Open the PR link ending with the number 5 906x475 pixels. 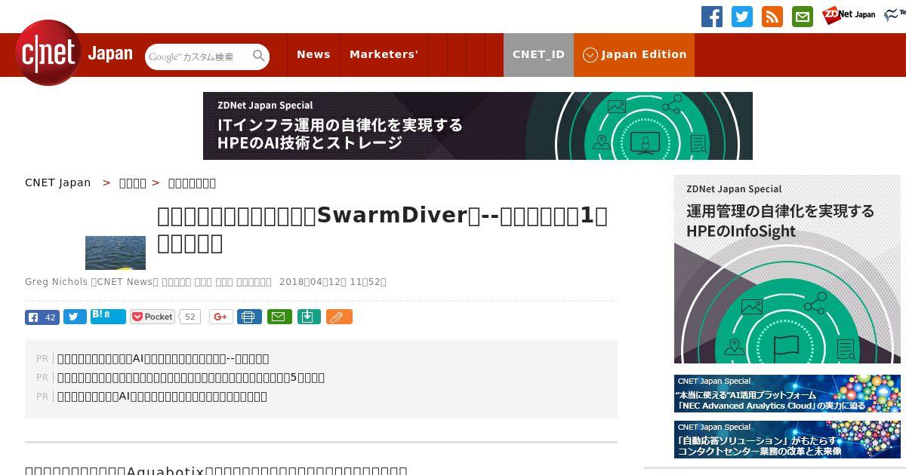pos(191,377)
